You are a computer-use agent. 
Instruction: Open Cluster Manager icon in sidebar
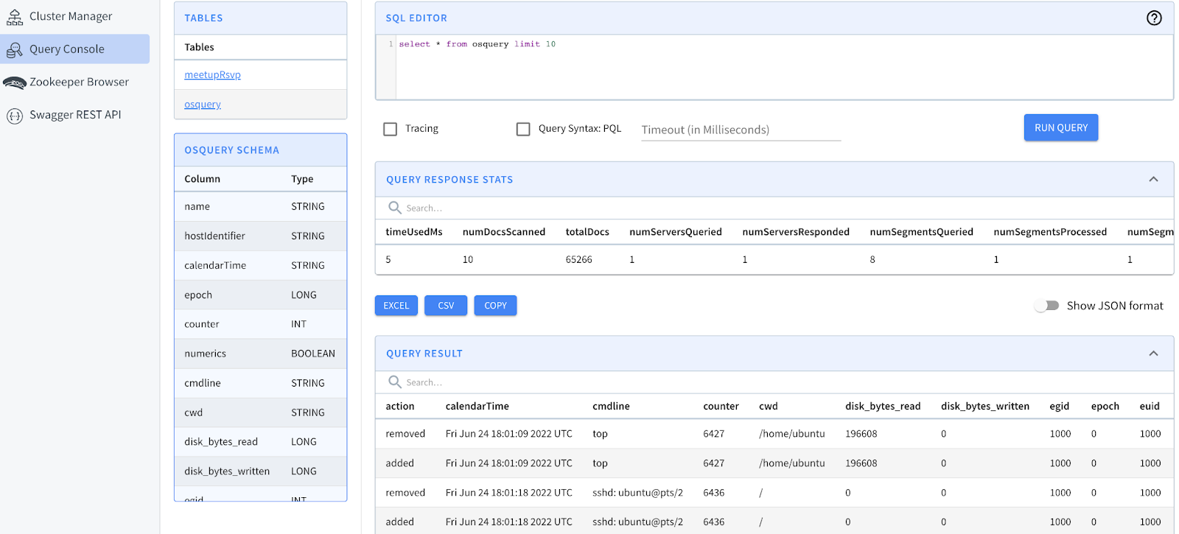tap(15, 17)
